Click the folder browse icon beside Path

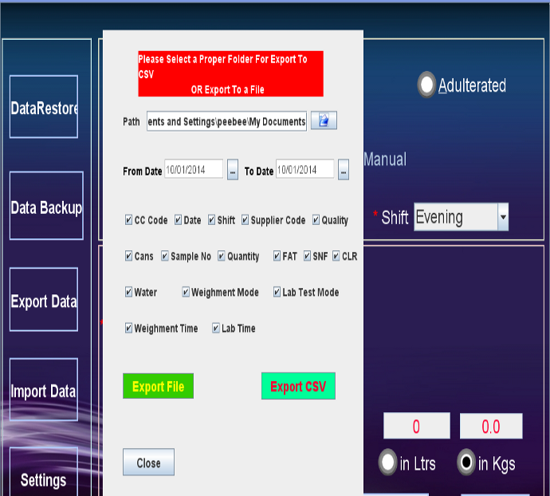click(x=324, y=120)
